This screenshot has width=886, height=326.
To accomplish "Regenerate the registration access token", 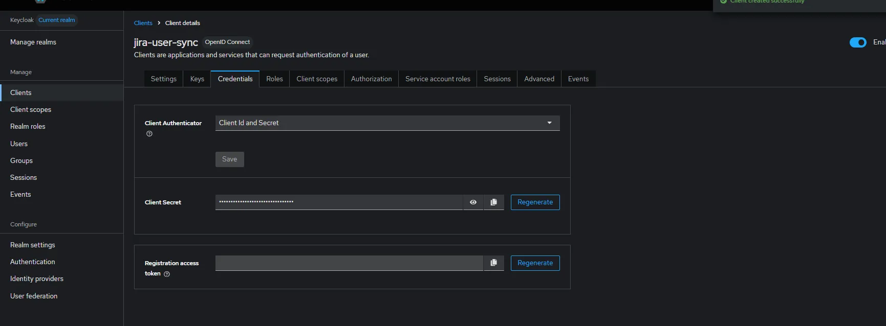I will tap(535, 263).
